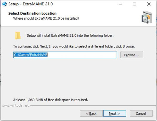Click the C:\Games\ExtraMAME destination path field
The width and height of the screenshot is (157, 121).
(65, 55)
